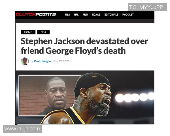Image resolution: width=170 pixels, height=136 pixels.
Task: Click the bright stadium lights in image
Action: [x=135, y=97]
